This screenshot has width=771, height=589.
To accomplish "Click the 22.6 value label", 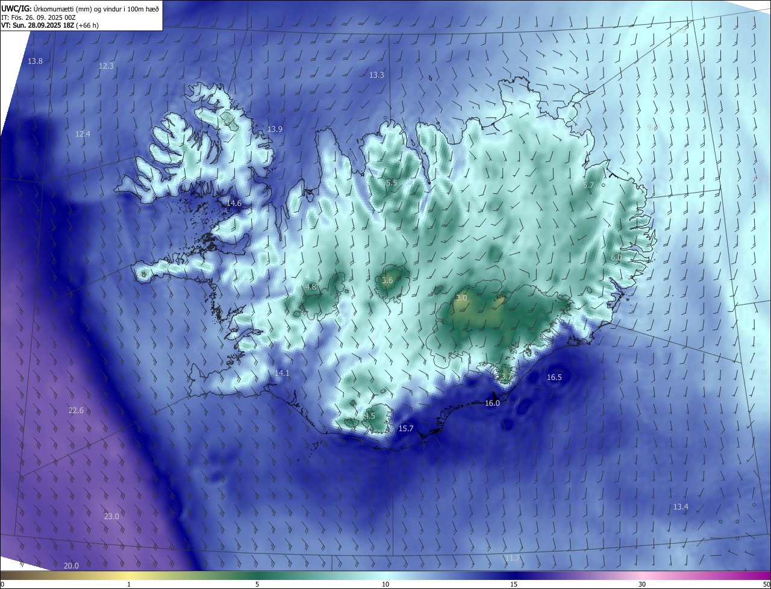I will tap(76, 410).
